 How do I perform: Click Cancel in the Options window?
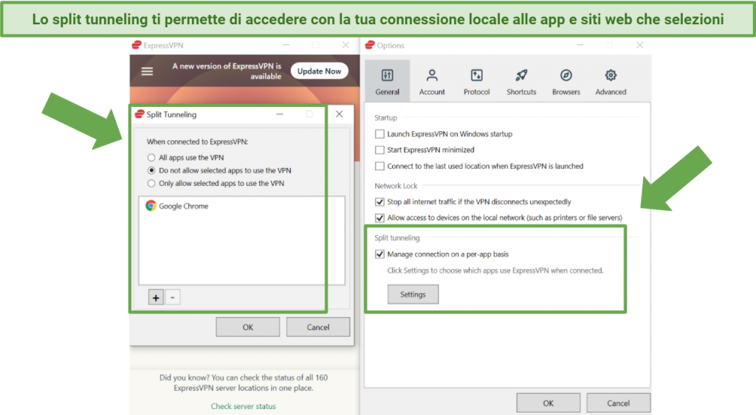pyautogui.click(x=618, y=403)
